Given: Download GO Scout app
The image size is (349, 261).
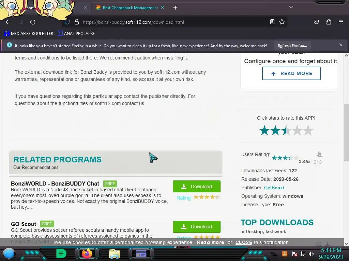Looking at the screenshot, I should tap(197, 227).
